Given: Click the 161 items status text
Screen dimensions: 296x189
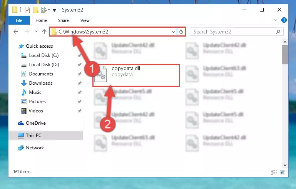Looking at the screenshot, I should coord(22,172).
